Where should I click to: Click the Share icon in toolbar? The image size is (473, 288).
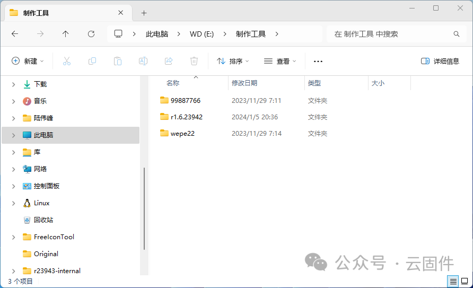tap(169, 61)
